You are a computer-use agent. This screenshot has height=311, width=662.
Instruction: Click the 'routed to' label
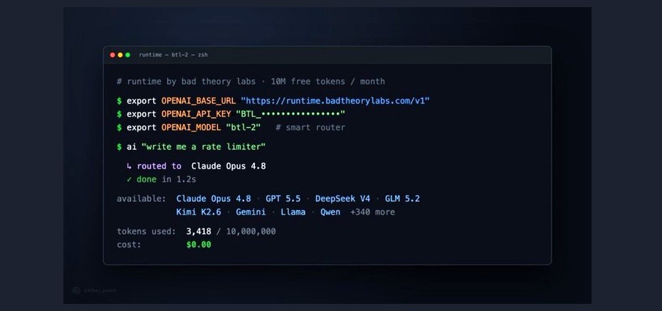(159, 167)
